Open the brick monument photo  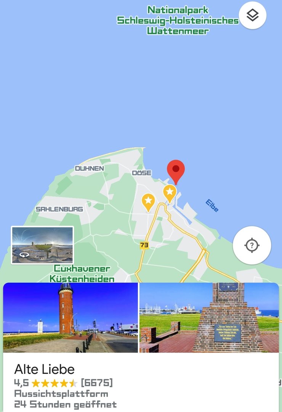[209, 317]
